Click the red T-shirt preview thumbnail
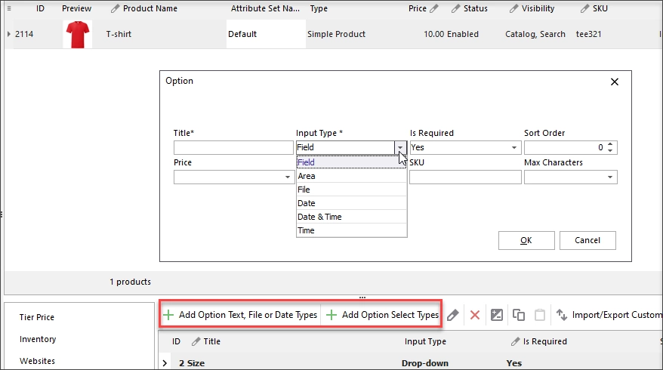 click(x=78, y=34)
